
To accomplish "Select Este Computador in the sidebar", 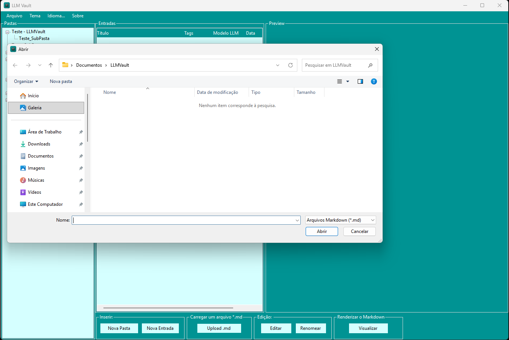I will tap(46, 204).
